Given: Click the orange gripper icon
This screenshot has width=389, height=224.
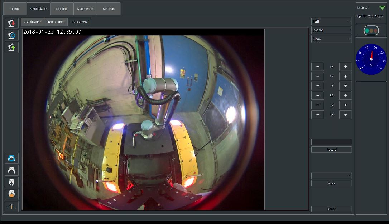Looking at the screenshot, I should (11, 194).
